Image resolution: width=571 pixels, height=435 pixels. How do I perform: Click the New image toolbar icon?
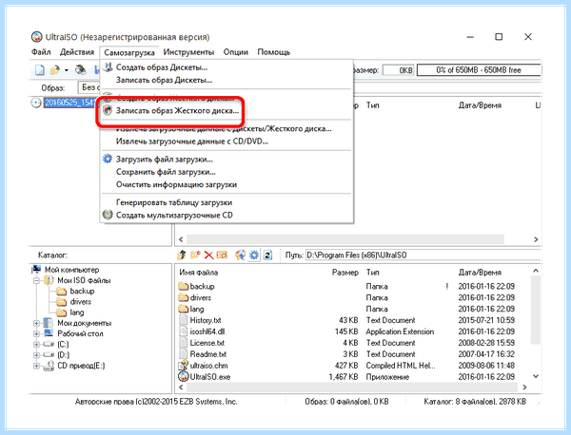click(40, 69)
